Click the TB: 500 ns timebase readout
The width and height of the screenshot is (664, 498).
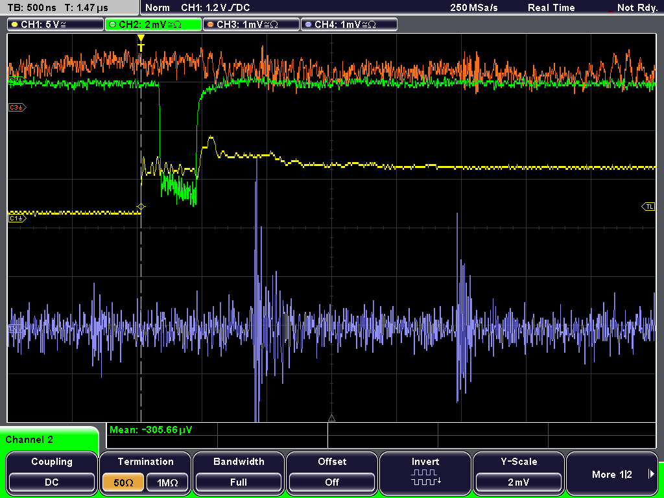coord(32,8)
